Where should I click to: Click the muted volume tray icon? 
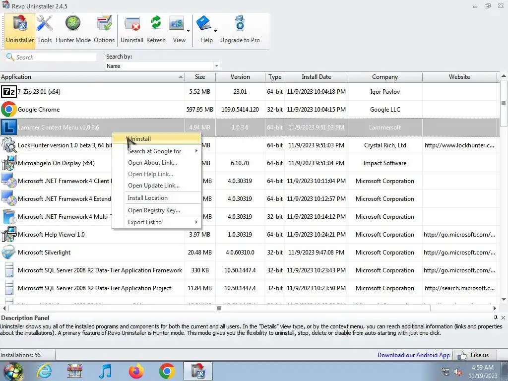point(458,372)
